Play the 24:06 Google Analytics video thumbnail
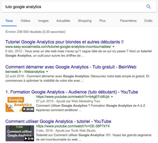The height and width of the screenshot is (143, 158). coord(20,104)
